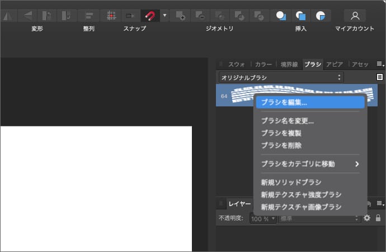Click the align left icon under 整列
The width and height of the screenshot is (386, 252).
[x=89, y=15]
